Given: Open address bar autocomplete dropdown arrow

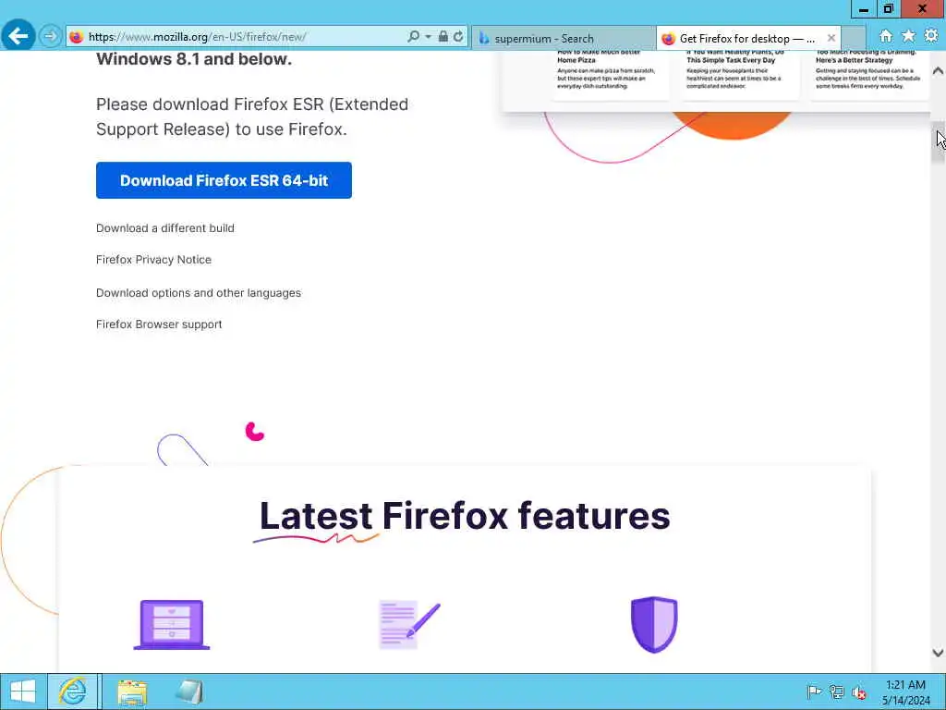Looking at the screenshot, I should coord(428,37).
